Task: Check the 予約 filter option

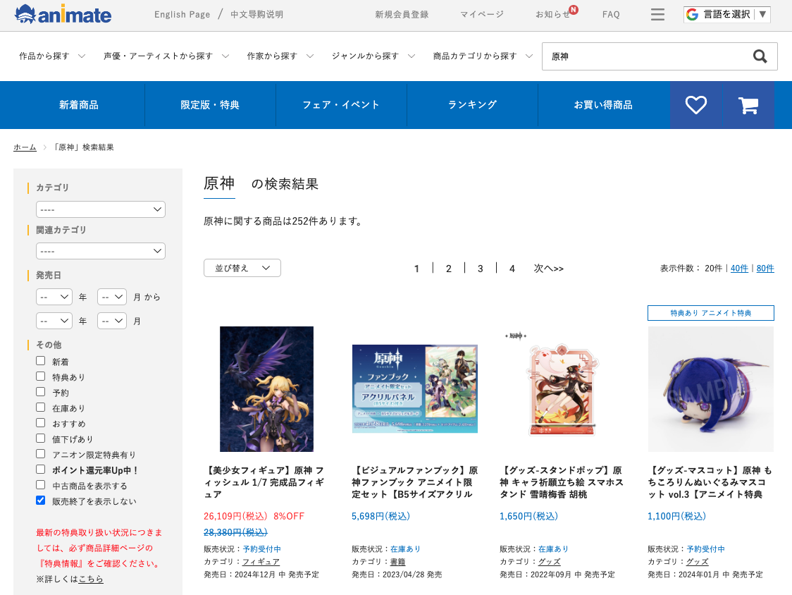Action: point(40,392)
